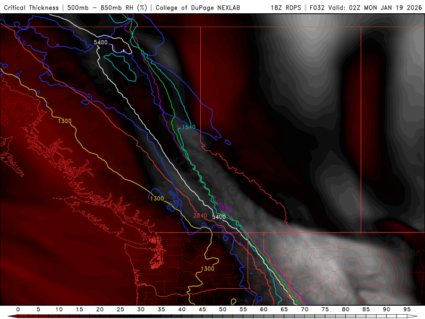Select the "500mb – 850mb RH (%)" header text
Screen dimensions: 425x319
[107, 7]
